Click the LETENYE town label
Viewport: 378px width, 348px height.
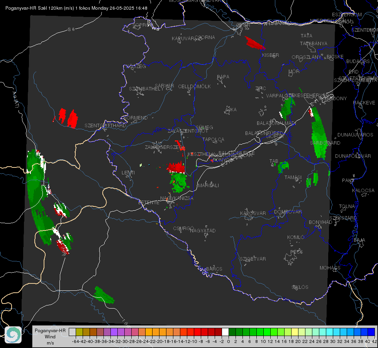coord(149,203)
